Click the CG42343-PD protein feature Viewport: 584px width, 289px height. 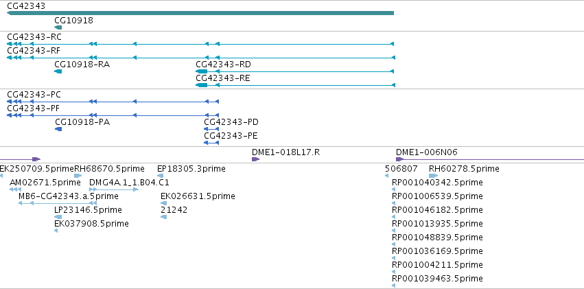211,129
